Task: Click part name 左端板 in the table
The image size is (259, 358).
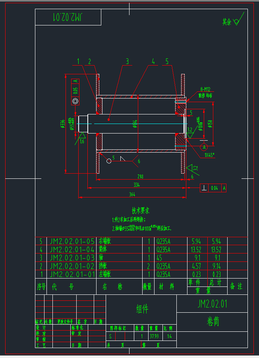Action: 105,274
